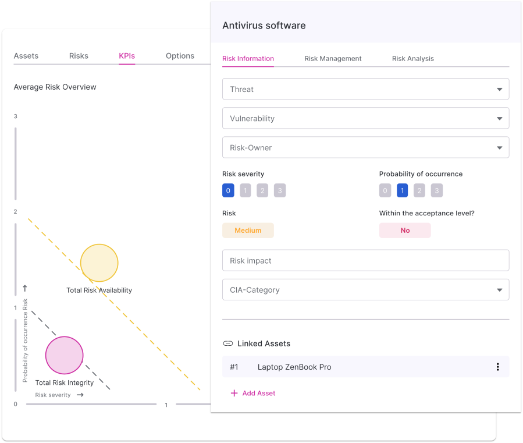
Task: Open the Vulnerability dropdown
Action: (x=365, y=118)
